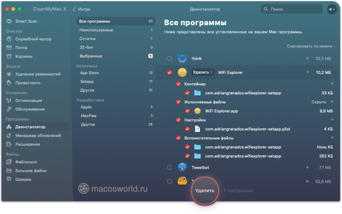Collapse the WiFi Explorer row arrow
Image resolution: width=342 pixels, height=214 pixels.
(x=307, y=72)
